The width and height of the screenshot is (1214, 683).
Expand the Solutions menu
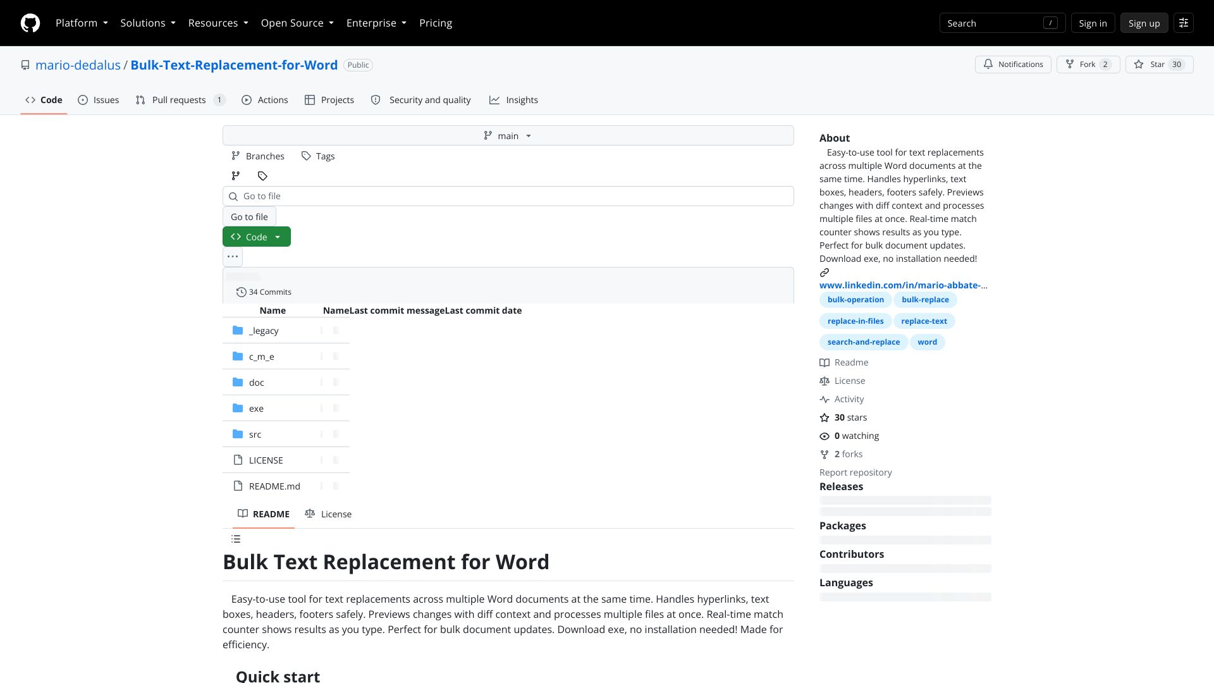(148, 23)
